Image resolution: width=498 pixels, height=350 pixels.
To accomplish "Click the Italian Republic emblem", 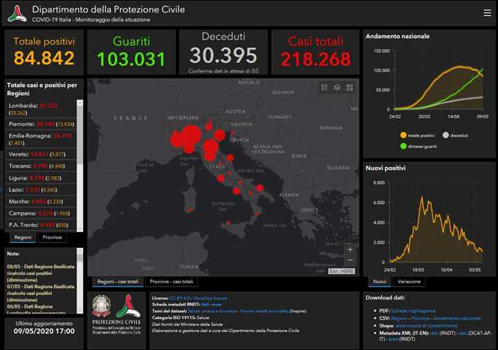I will 102,306.
